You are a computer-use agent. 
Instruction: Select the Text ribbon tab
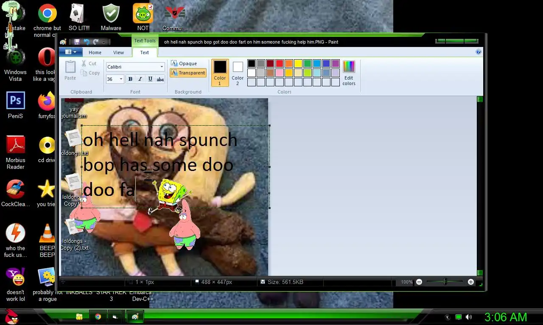pyautogui.click(x=145, y=52)
